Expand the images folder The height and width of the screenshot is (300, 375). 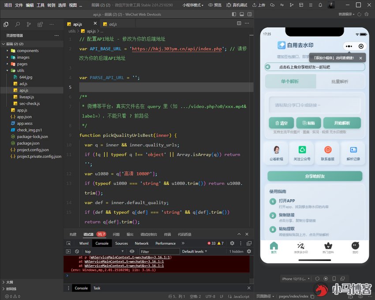coord(7,57)
